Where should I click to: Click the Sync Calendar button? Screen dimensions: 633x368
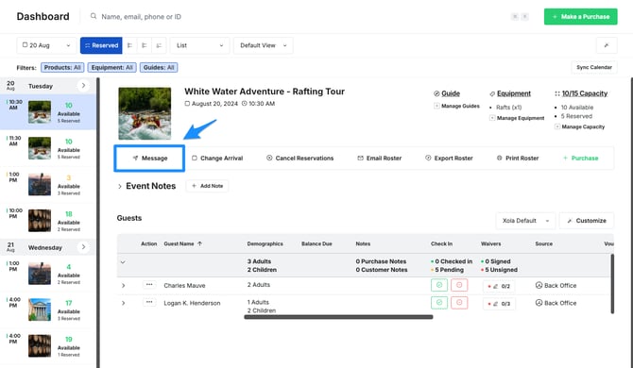click(594, 67)
